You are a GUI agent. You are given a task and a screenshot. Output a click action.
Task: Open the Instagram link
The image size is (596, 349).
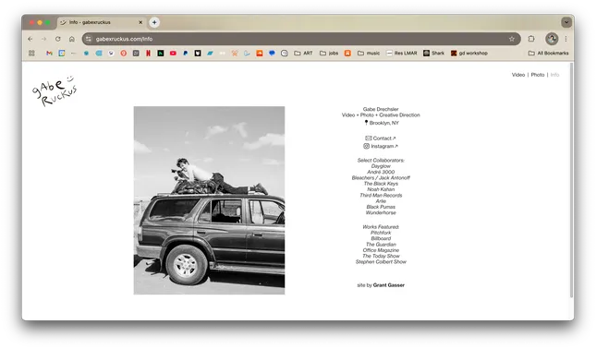pos(381,146)
